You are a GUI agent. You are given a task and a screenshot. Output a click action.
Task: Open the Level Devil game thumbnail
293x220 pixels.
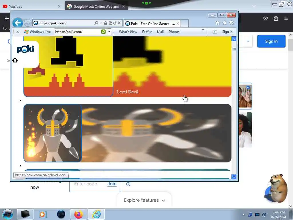coord(68,66)
